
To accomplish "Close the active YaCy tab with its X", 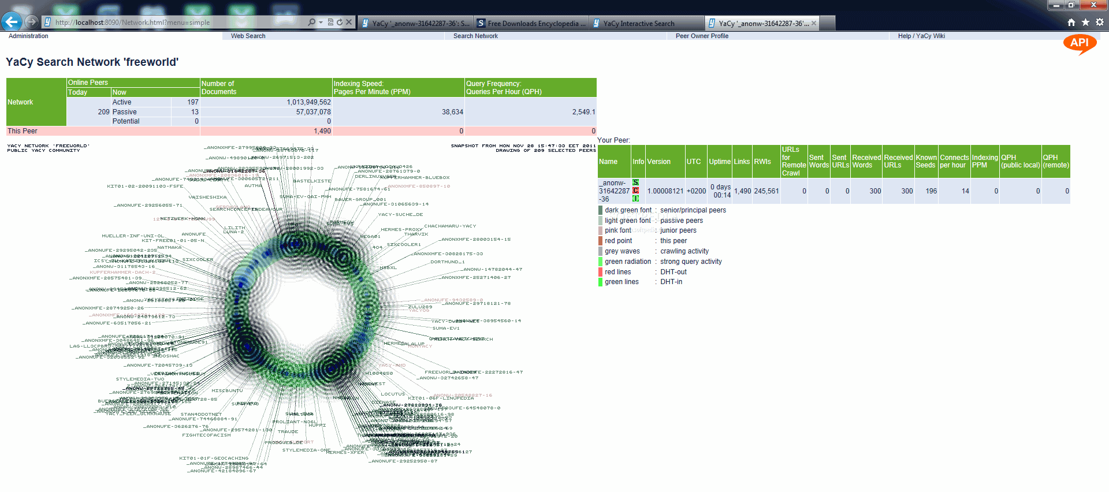I will point(814,23).
